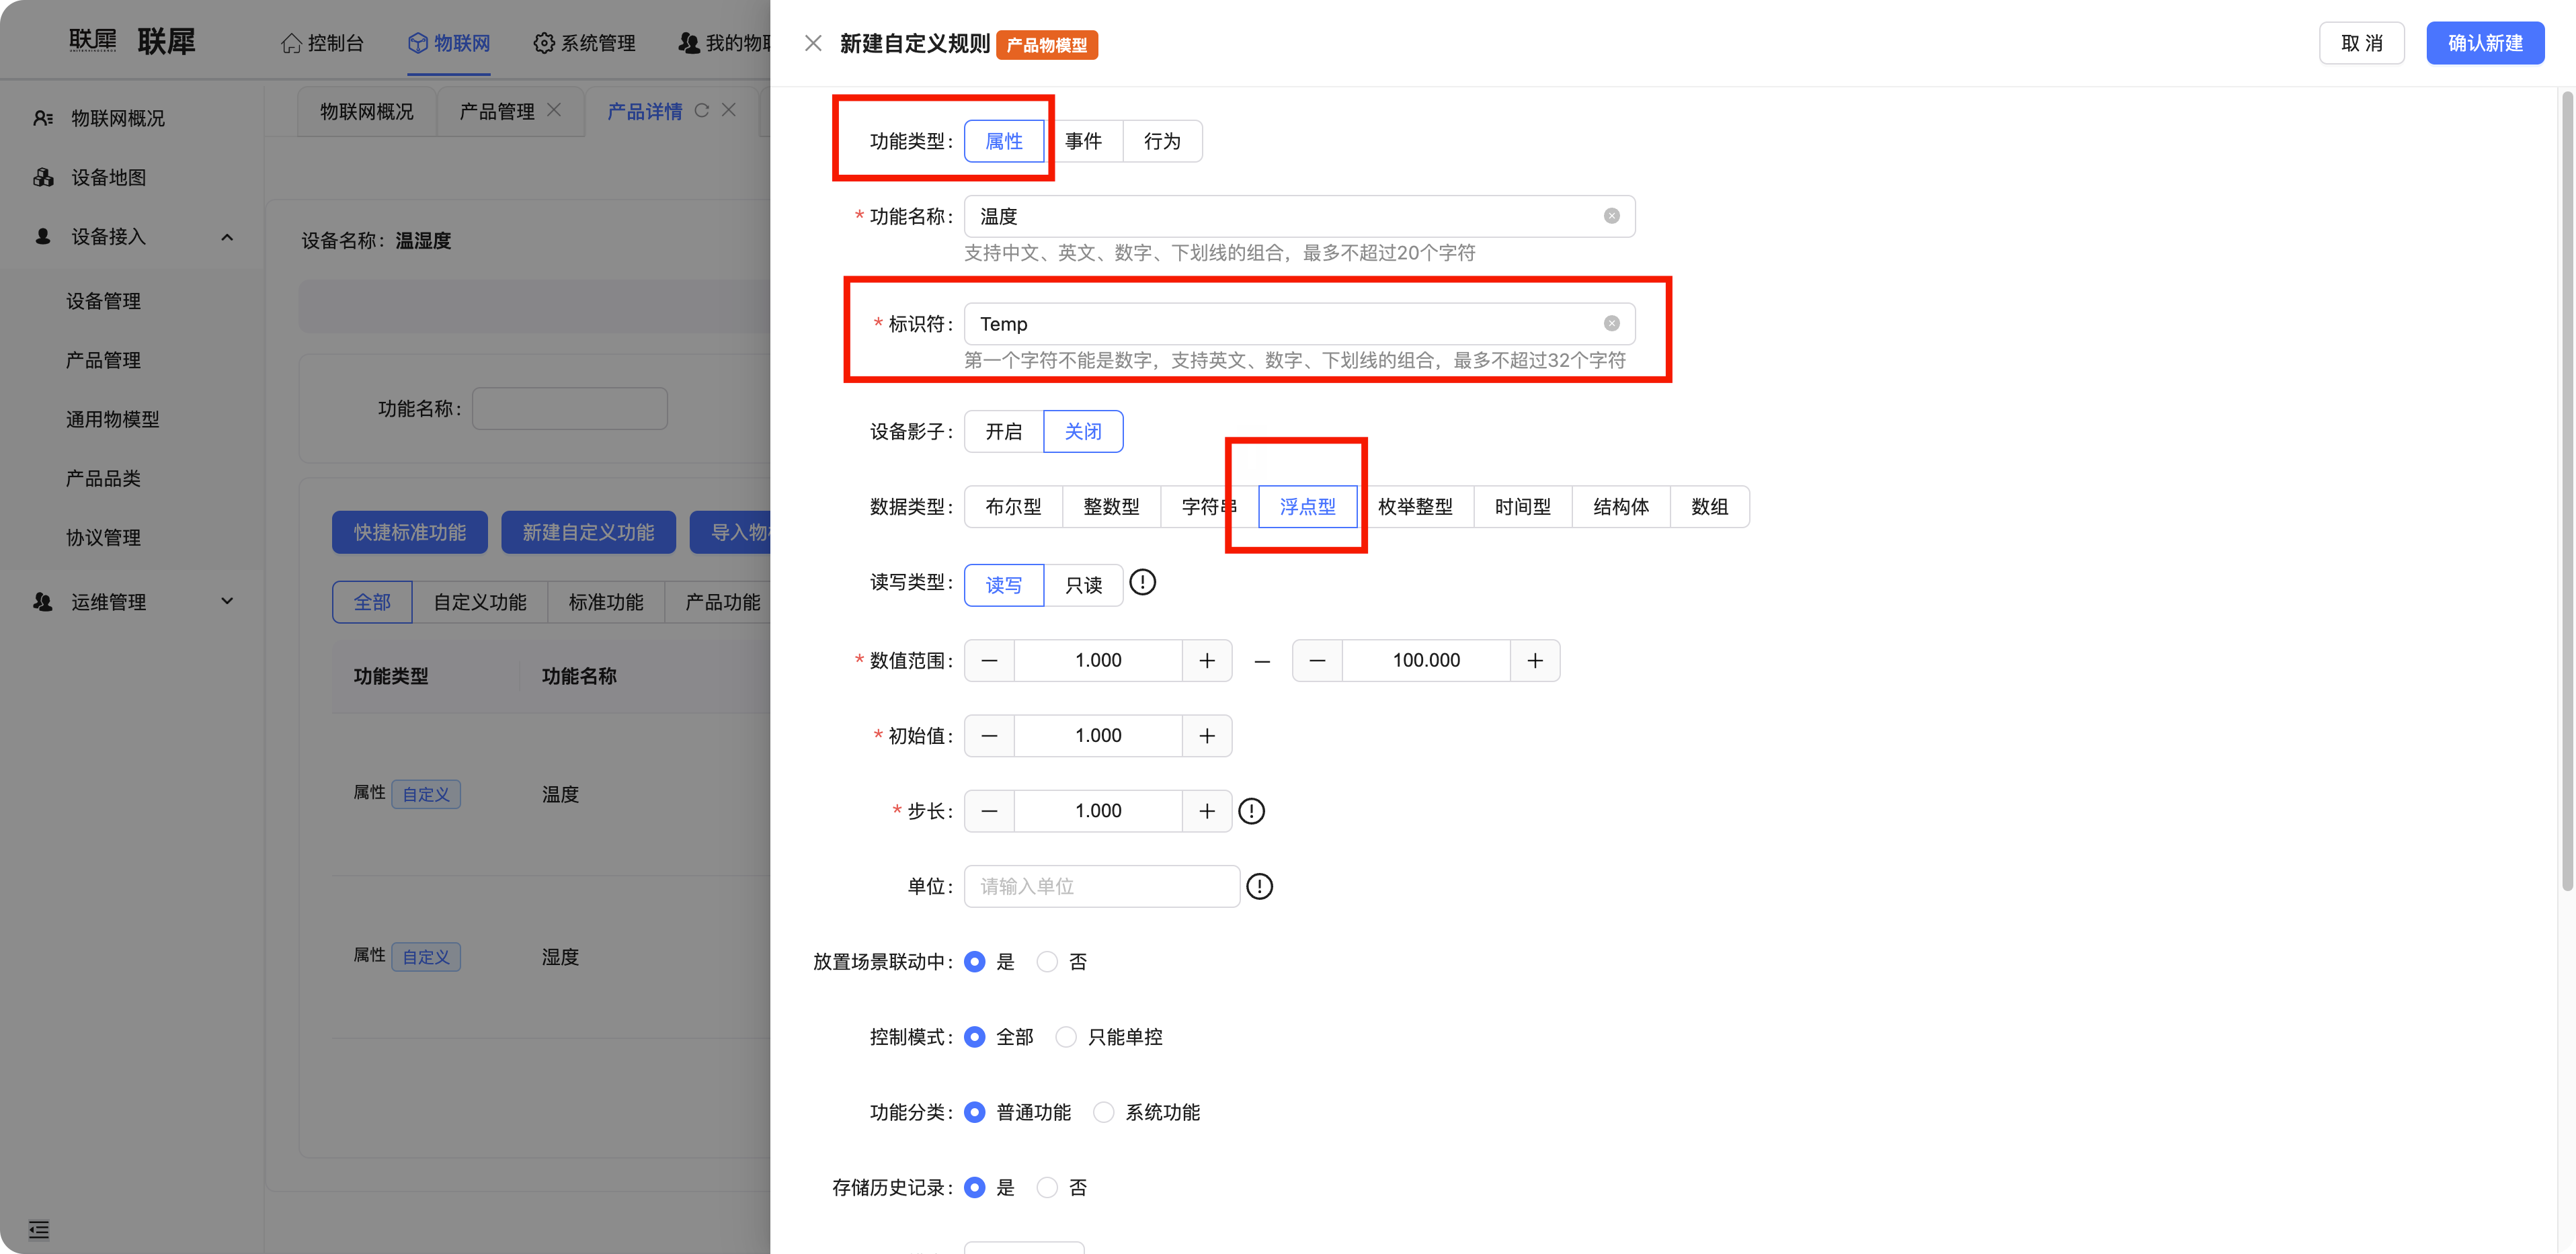The height and width of the screenshot is (1254, 2576).
Task: Close the 新建自定义规则 drawer with X icon
Action: tap(813, 43)
